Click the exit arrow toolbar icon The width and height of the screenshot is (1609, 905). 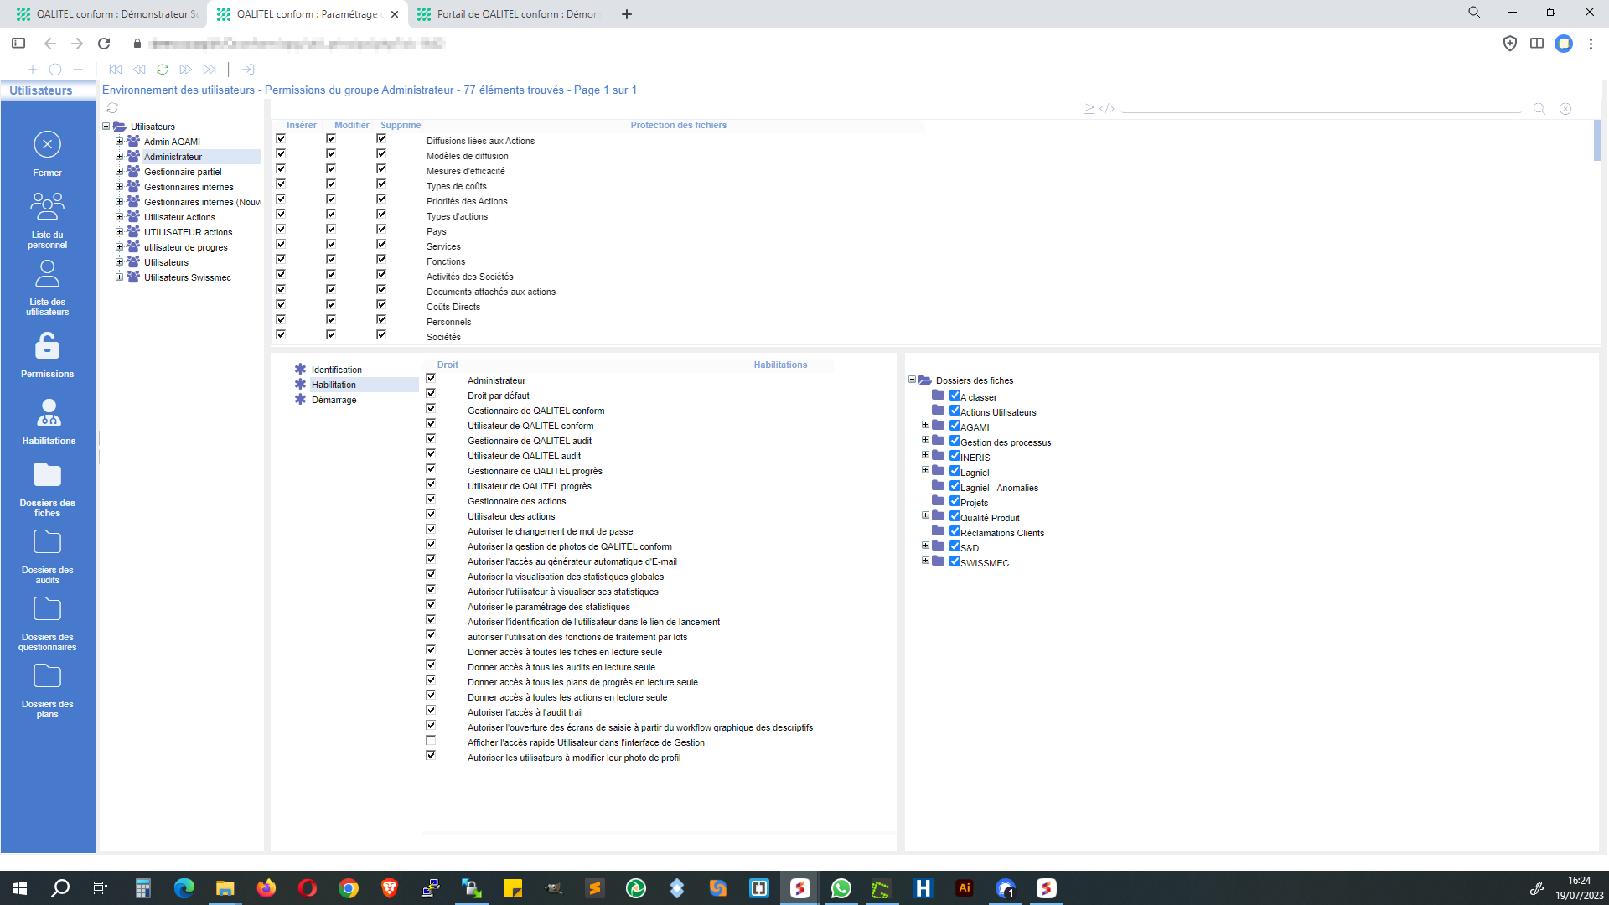point(248,70)
